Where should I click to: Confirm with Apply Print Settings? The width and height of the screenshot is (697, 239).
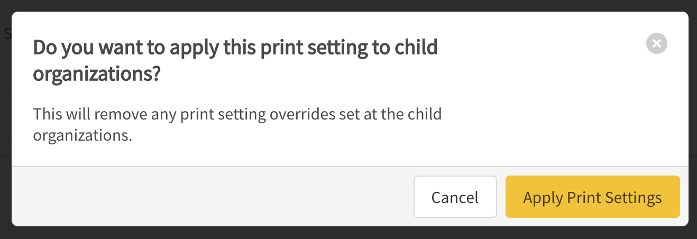click(592, 197)
